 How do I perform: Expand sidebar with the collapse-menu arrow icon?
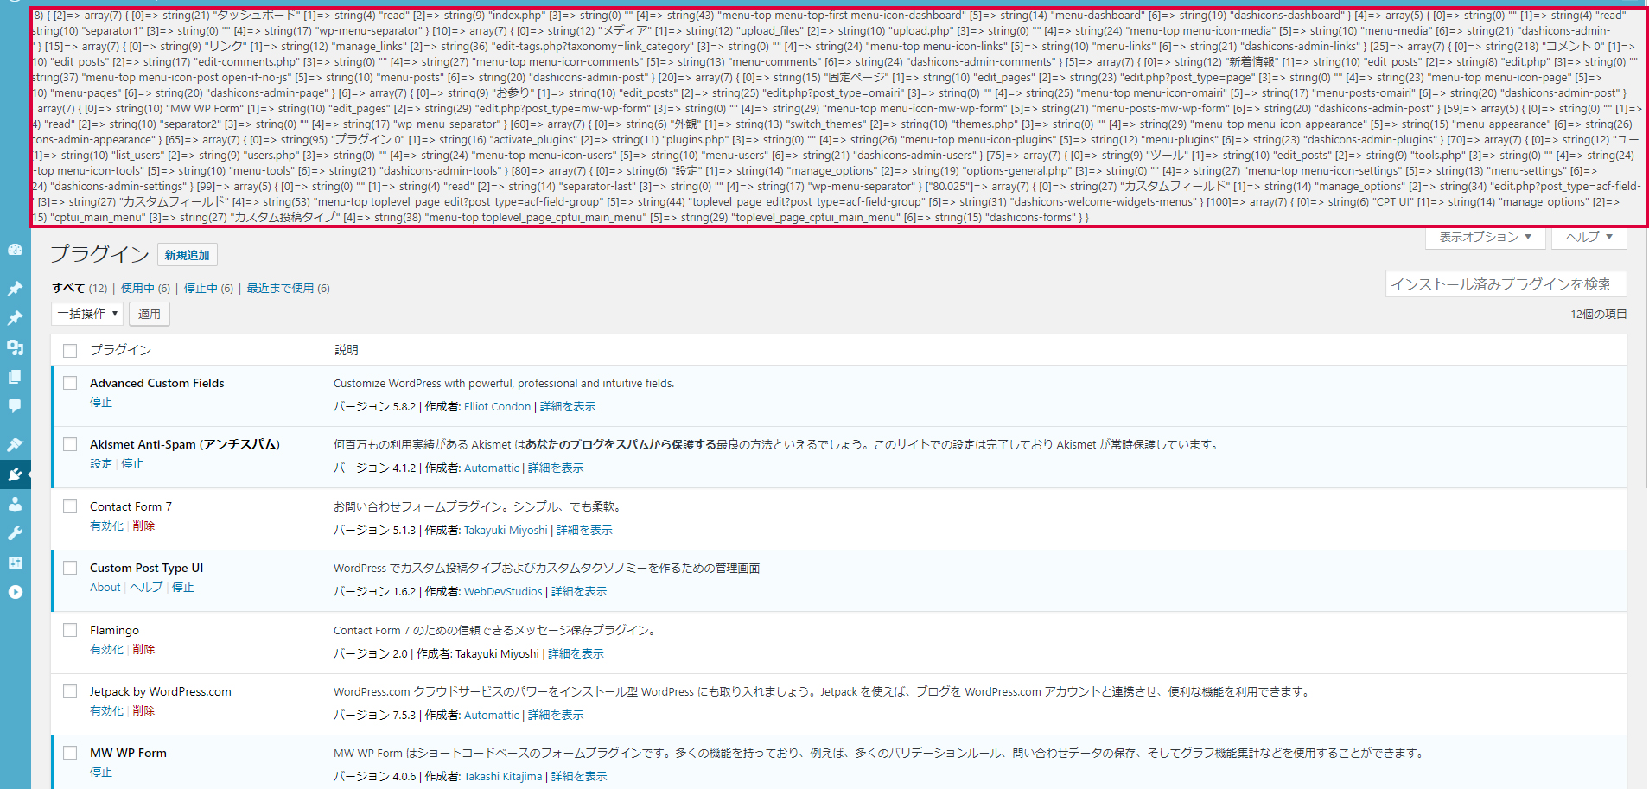15,592
